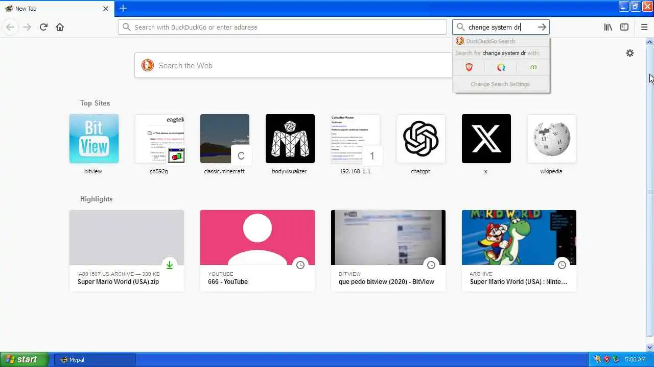654x367 pixels.
Task: Click history clock icon on BitView card
Action: [431, 265]
